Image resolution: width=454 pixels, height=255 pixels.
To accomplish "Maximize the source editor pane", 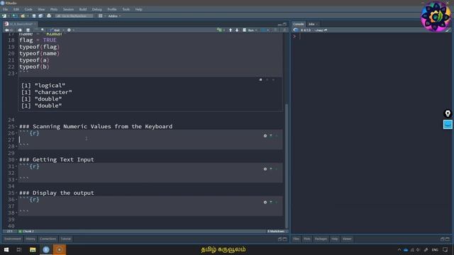I will (284, 24).
